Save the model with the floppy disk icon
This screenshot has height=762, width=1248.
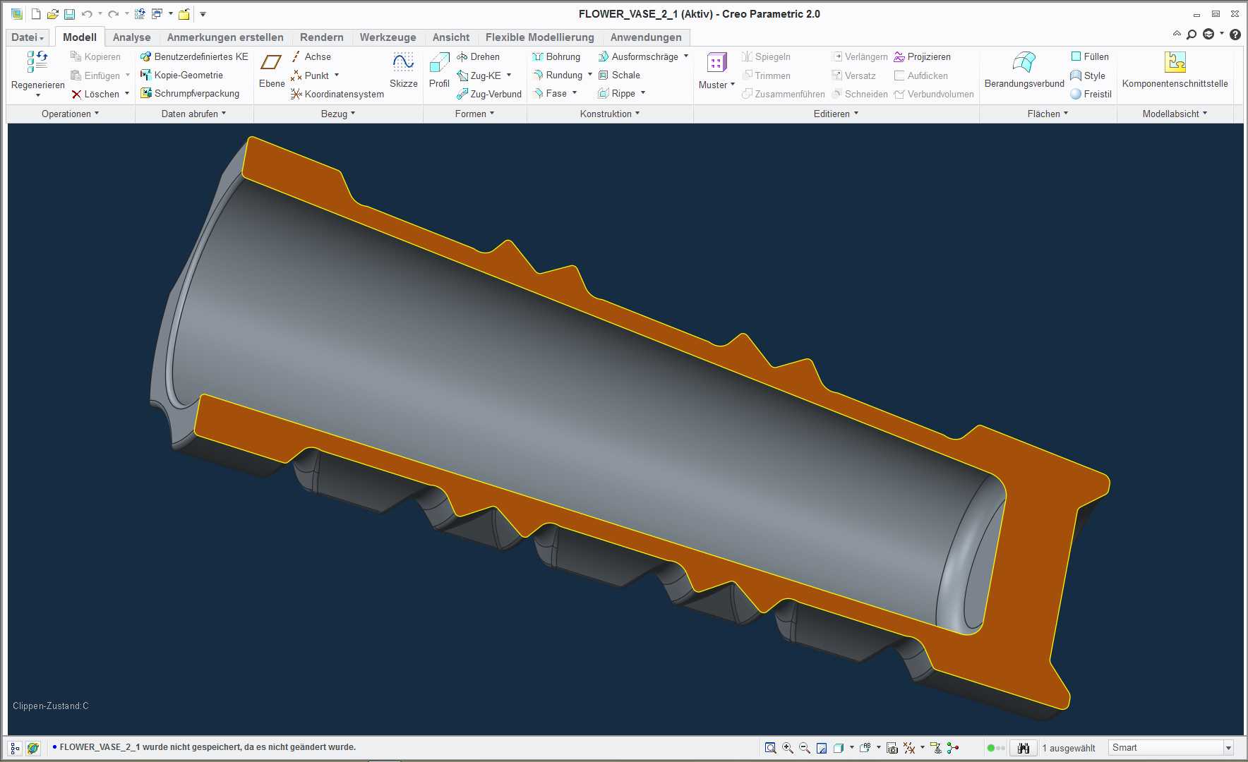69,14
